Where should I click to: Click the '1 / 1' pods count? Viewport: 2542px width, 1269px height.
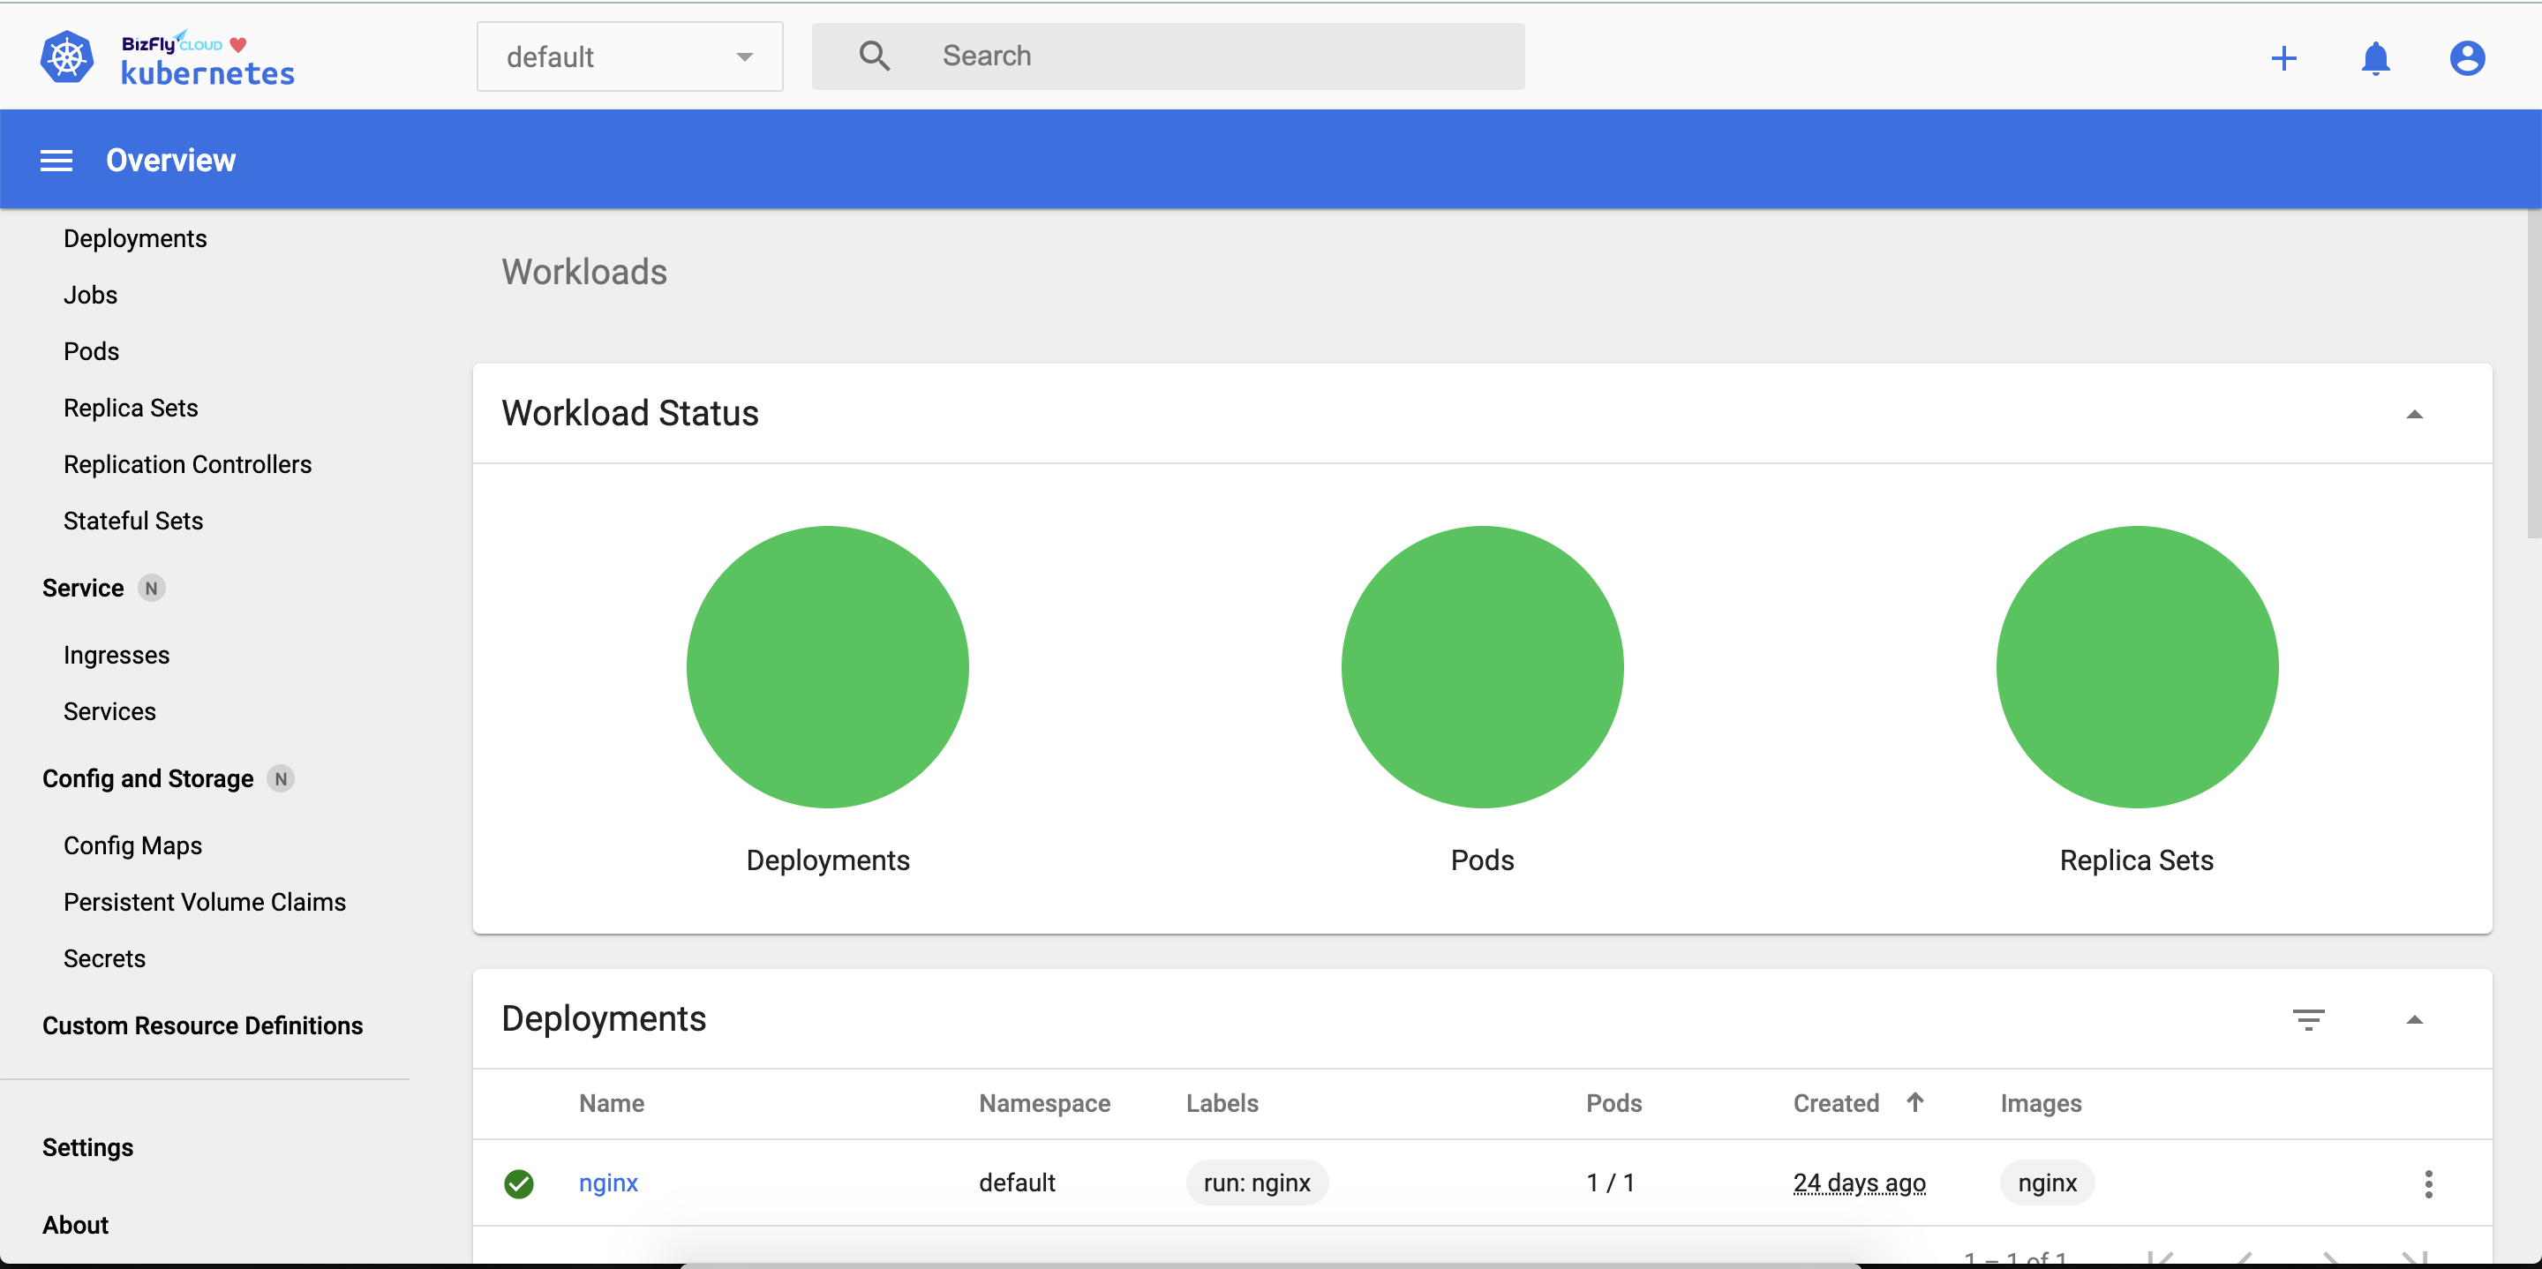tap(1611, 1183)
